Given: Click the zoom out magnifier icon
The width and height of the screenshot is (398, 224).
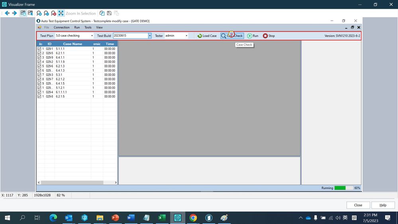Looking at the screenshot, I should (46, 13).
